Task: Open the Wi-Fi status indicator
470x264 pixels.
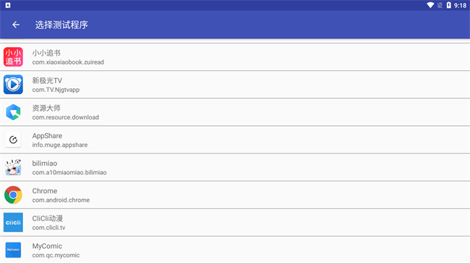Action: click(430, 5)
